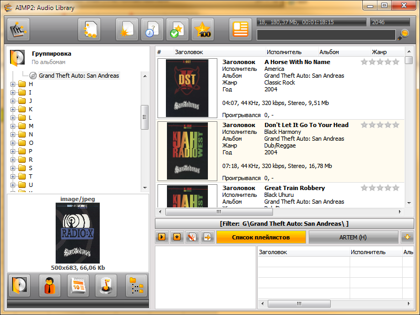Expand the N folder
The height and width of the screenshot is (315, 420).
tap(13, 134)
